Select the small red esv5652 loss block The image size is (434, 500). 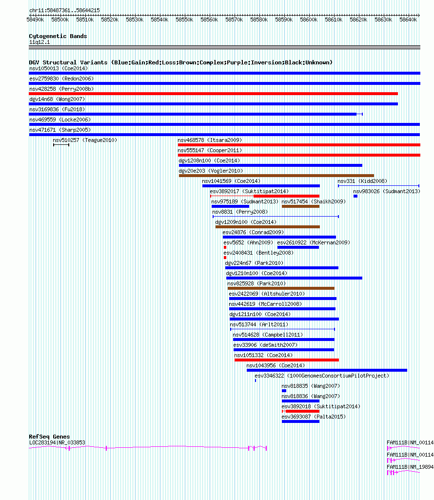point(225,247)
